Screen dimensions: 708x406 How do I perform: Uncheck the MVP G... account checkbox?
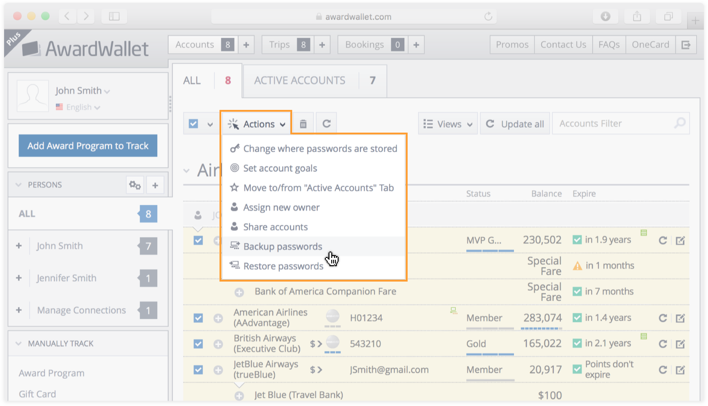pos(198,240)
